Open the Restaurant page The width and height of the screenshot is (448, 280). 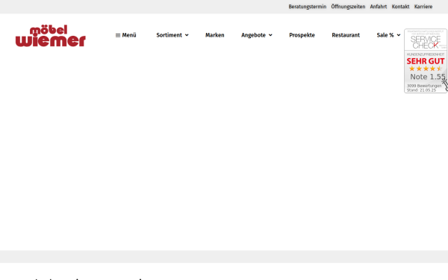click(346, 35)
